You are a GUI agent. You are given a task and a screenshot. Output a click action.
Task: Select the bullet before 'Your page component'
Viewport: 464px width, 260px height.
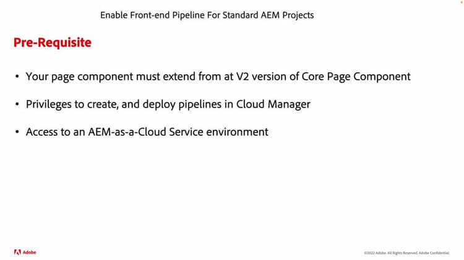tap(17, 77)
